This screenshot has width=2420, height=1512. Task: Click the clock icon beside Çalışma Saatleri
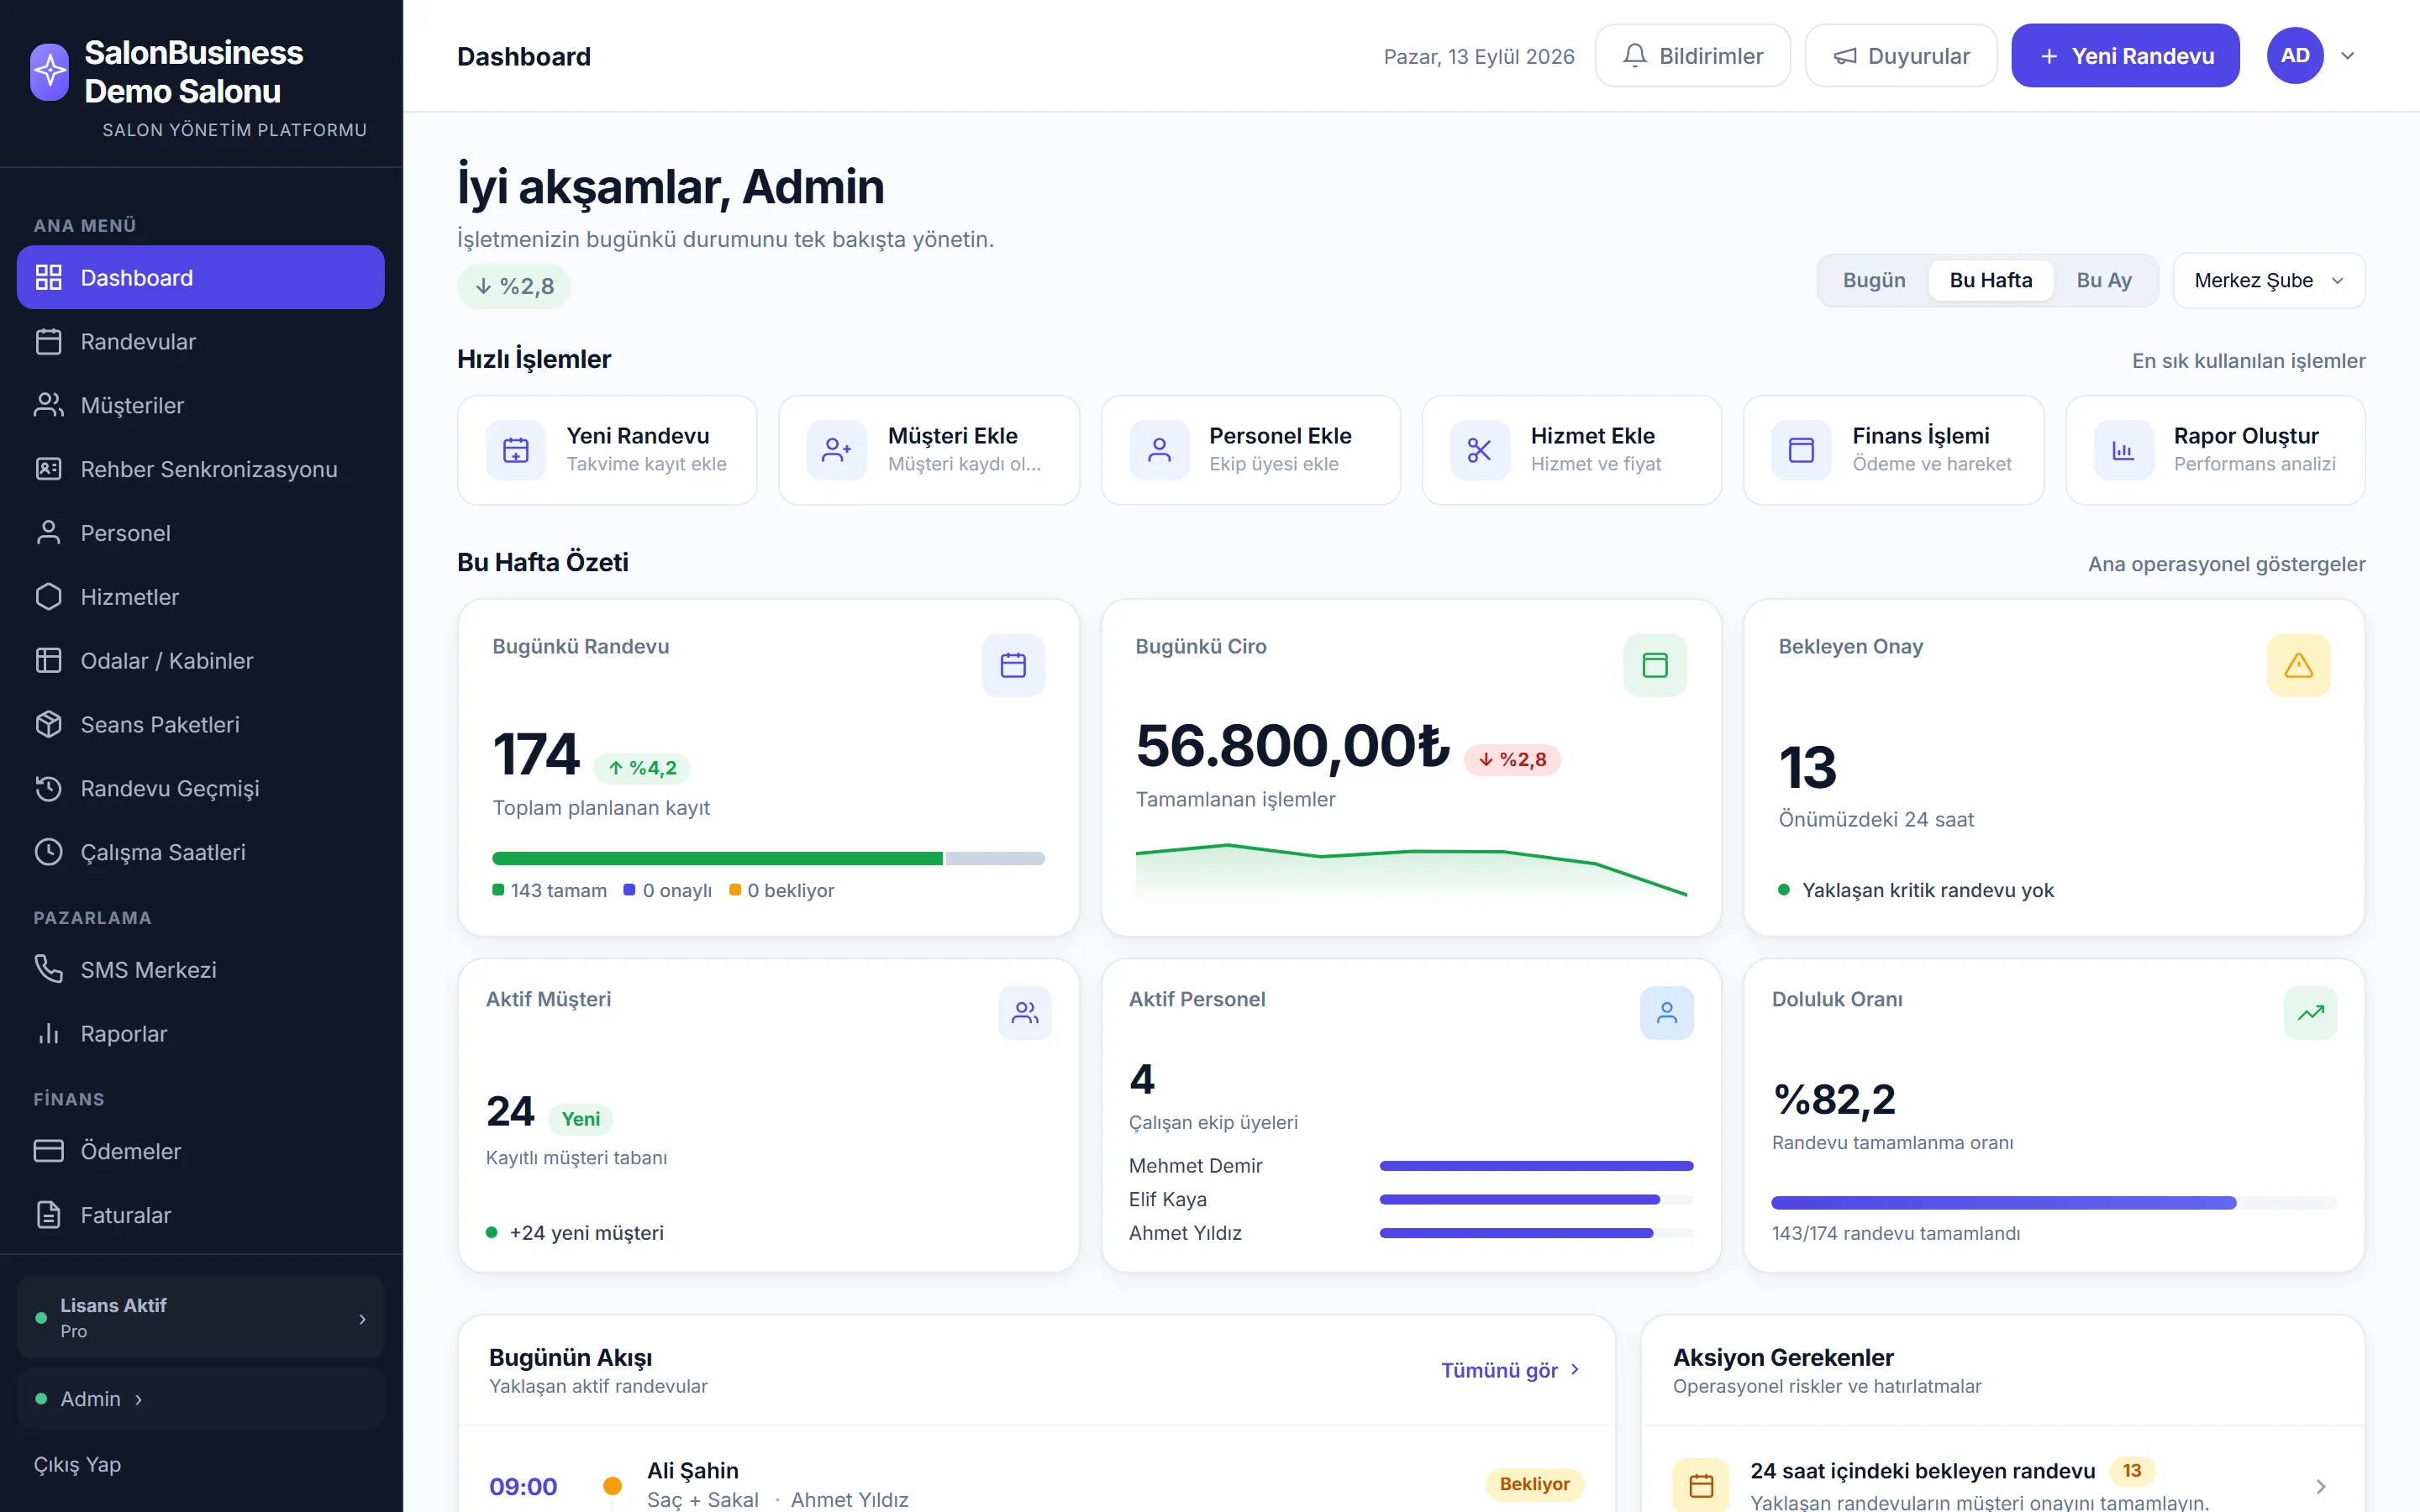pos(49,852)
